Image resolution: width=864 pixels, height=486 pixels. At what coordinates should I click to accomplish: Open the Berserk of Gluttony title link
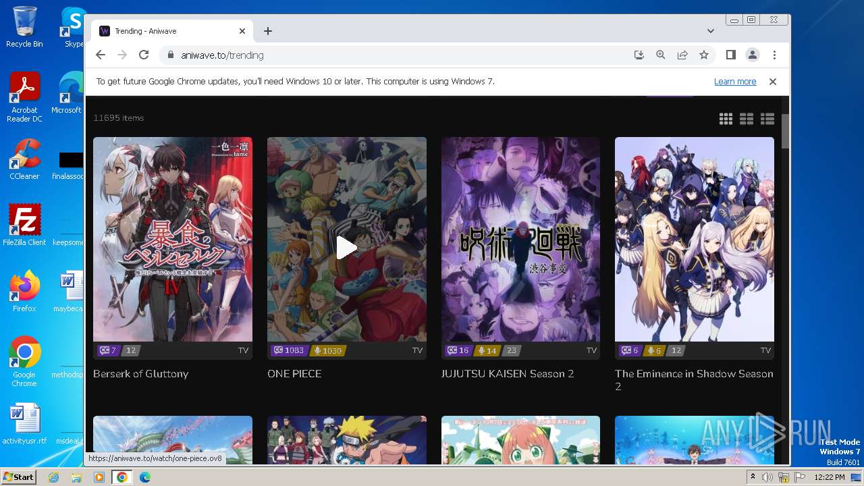click(140, 374)
